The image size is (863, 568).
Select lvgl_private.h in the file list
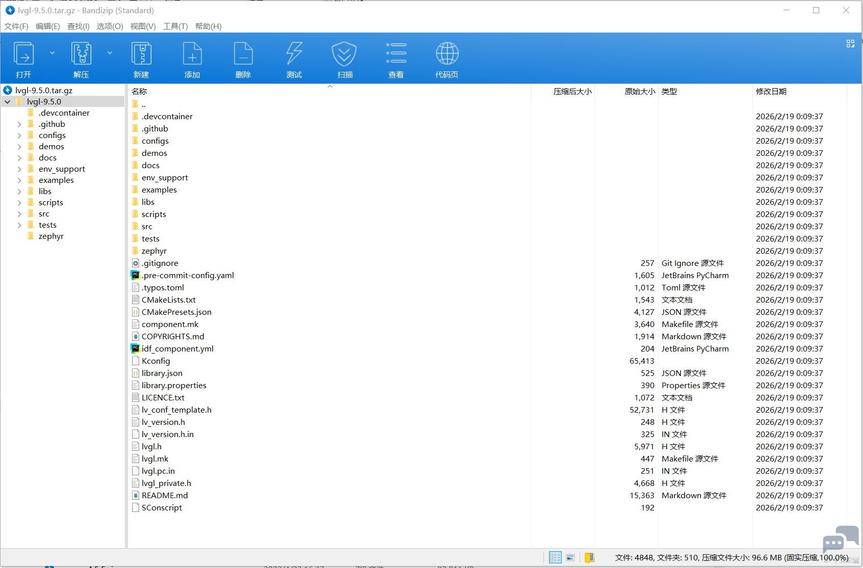[x=166, y=483]
